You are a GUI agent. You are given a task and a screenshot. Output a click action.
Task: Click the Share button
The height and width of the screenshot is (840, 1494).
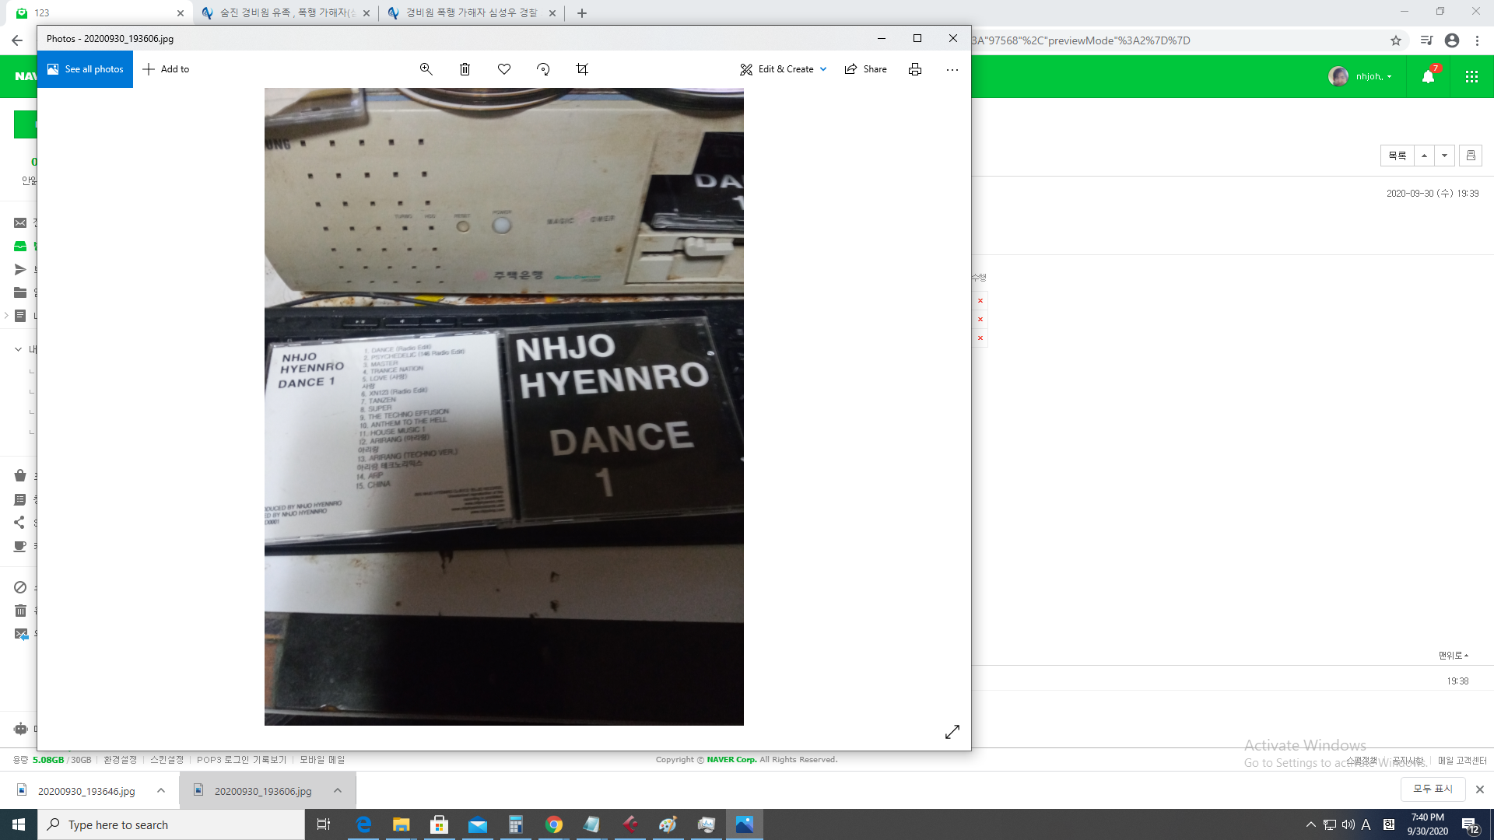[x=866, y=69]
